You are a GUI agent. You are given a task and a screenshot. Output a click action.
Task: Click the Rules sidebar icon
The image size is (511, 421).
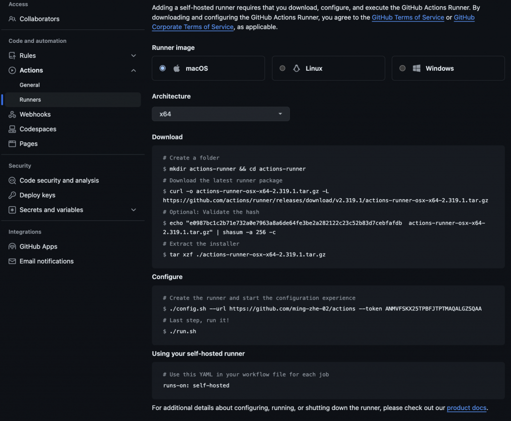(x=12, y=56)
